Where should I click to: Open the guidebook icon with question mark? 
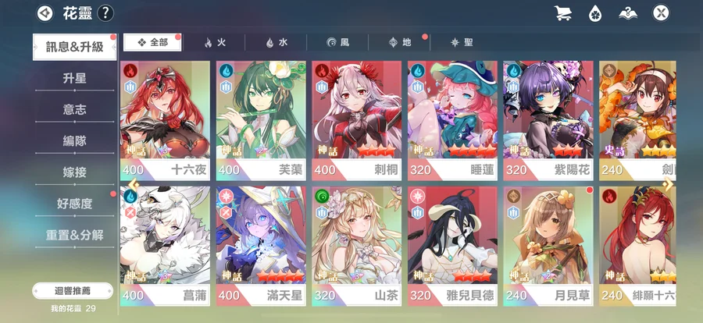(628, 13)
